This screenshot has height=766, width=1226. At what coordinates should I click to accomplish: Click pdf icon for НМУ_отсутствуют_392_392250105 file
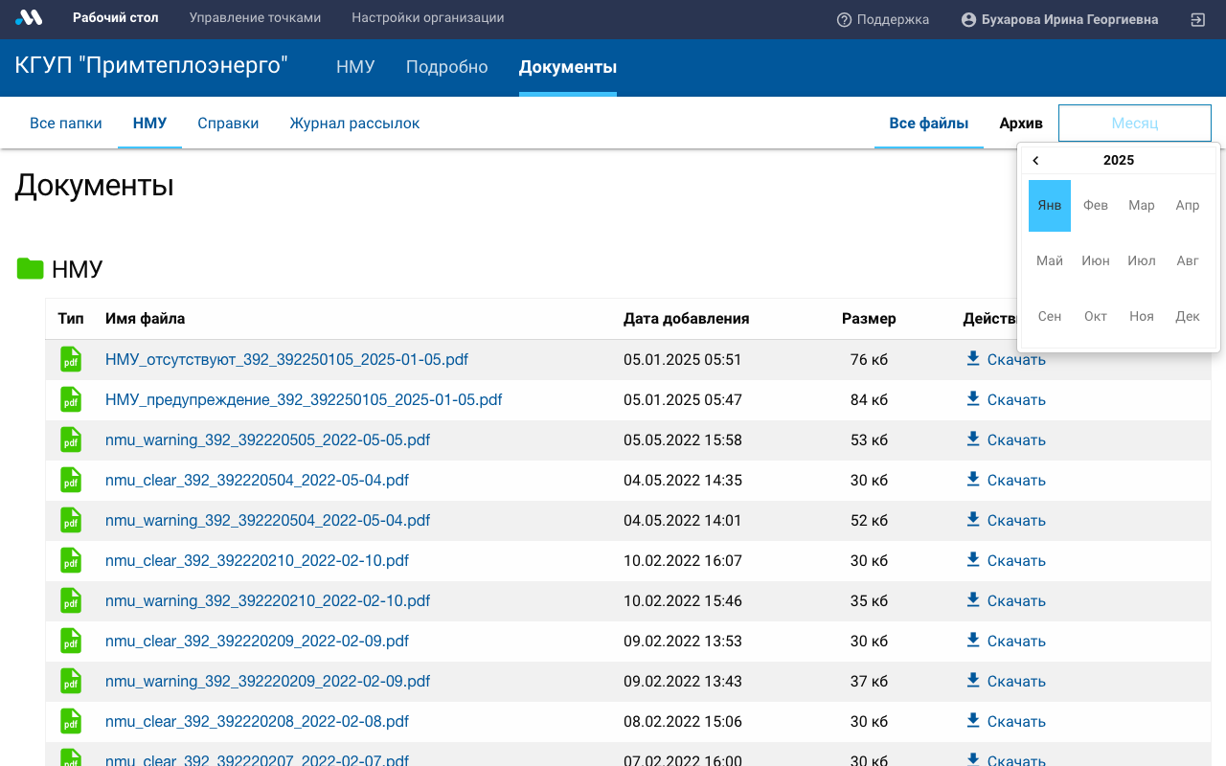[x=71, y=360]
